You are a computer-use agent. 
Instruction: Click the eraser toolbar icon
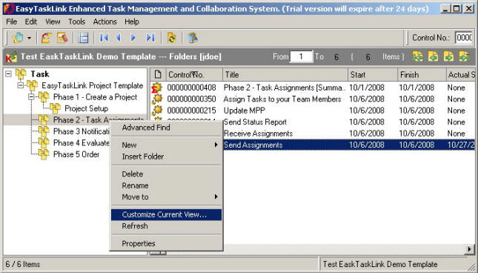tap(62, 38)
